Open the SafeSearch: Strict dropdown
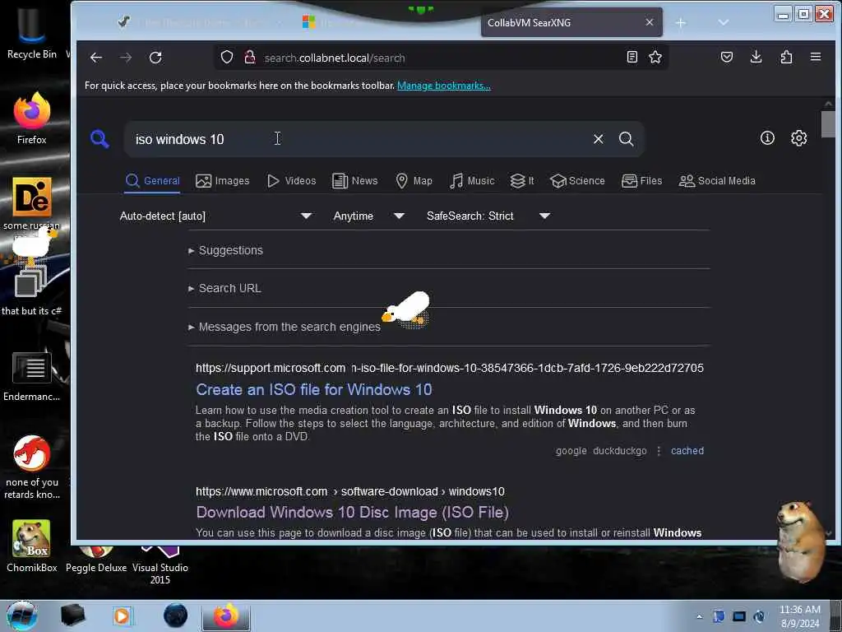The height and width of the screenshot is (632, 842). coord(488,216)
